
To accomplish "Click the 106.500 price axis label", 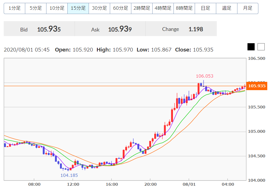I will coord(257,58).
